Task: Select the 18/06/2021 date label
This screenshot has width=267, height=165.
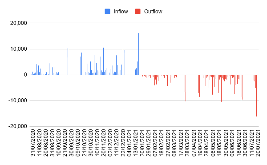Action: [x=239, y=143]
